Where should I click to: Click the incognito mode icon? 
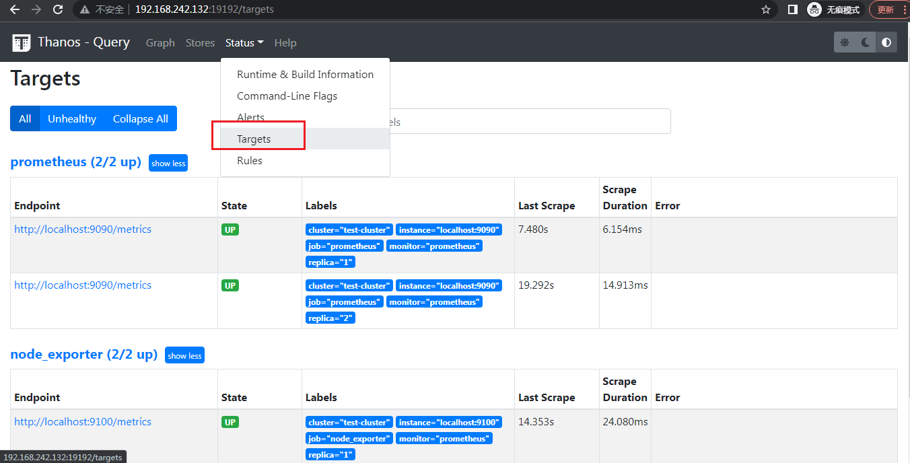(814, 9)
